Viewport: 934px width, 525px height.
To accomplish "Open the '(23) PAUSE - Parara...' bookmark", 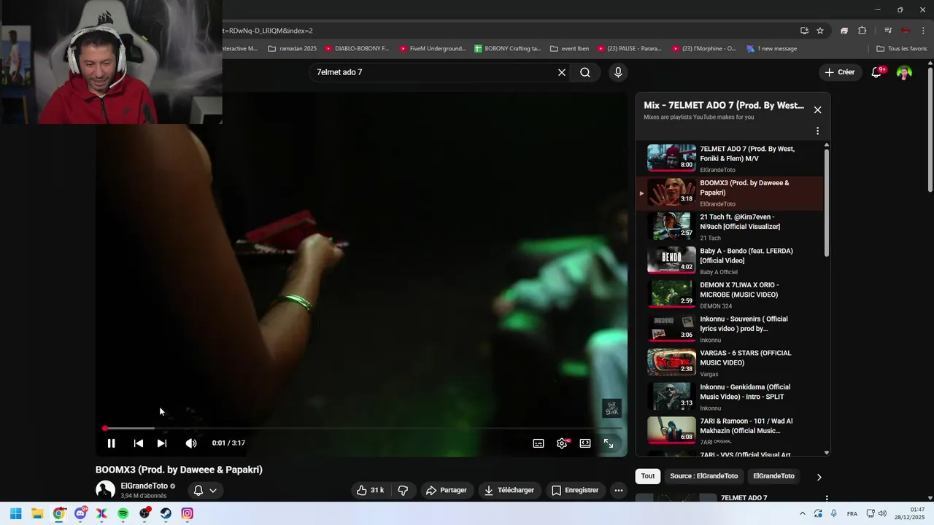I will [x=630, y=49].
